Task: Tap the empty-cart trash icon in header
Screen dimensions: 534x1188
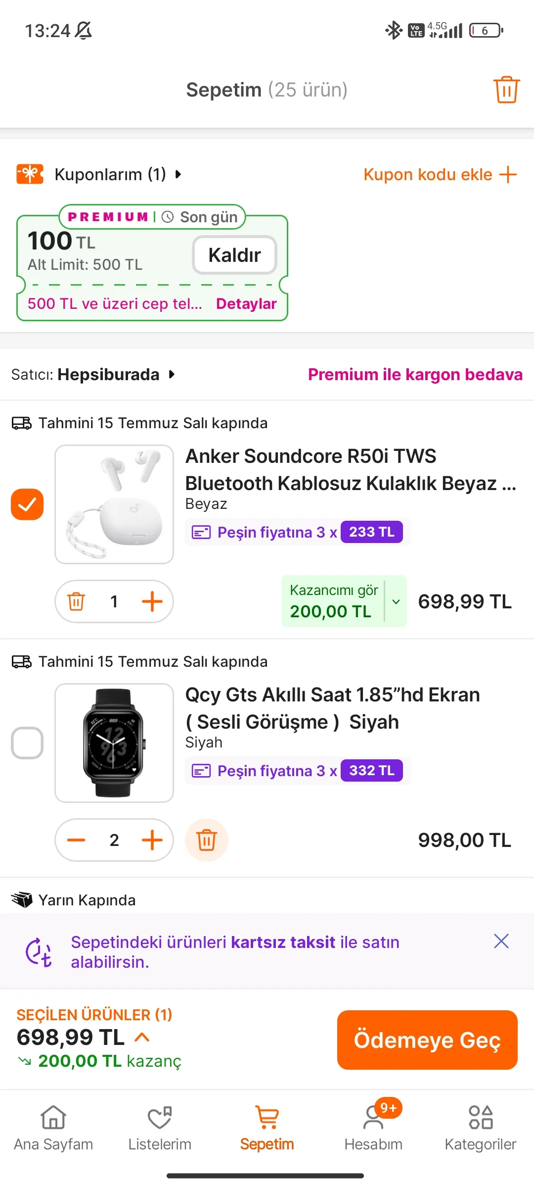Action: (x=506, y=90)
